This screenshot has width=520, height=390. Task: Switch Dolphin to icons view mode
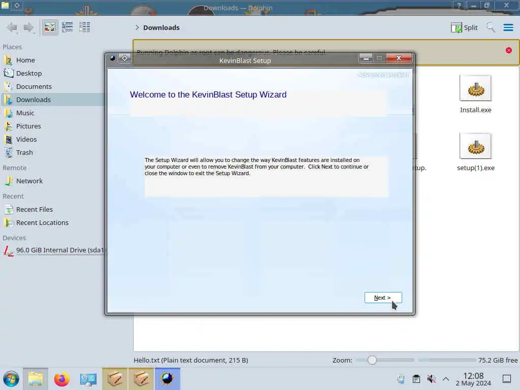pyautogui.click(x=50, y=27)
